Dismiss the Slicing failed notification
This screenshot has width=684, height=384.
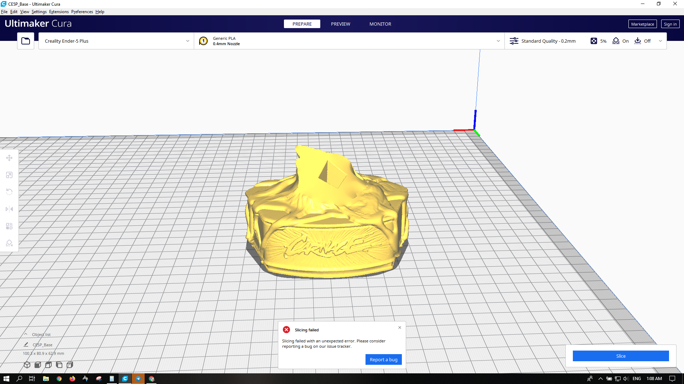click(400, 327)
